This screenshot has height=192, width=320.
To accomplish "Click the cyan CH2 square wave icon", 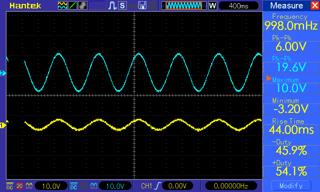I will pyautogui.click(x=94, y=186).
